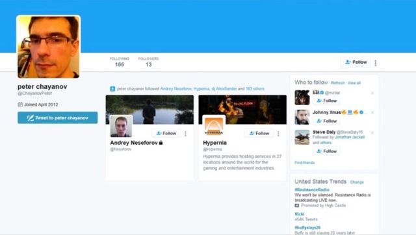The height and width of the screenshot is (235, 416).
Task: Open the Johnny Xmas profile name
Action: [x=326, y=112]
